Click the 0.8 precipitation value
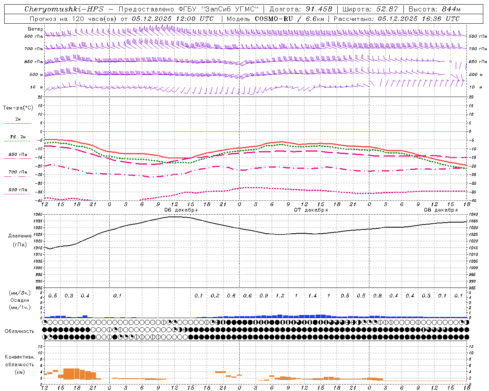 (377, 296)
